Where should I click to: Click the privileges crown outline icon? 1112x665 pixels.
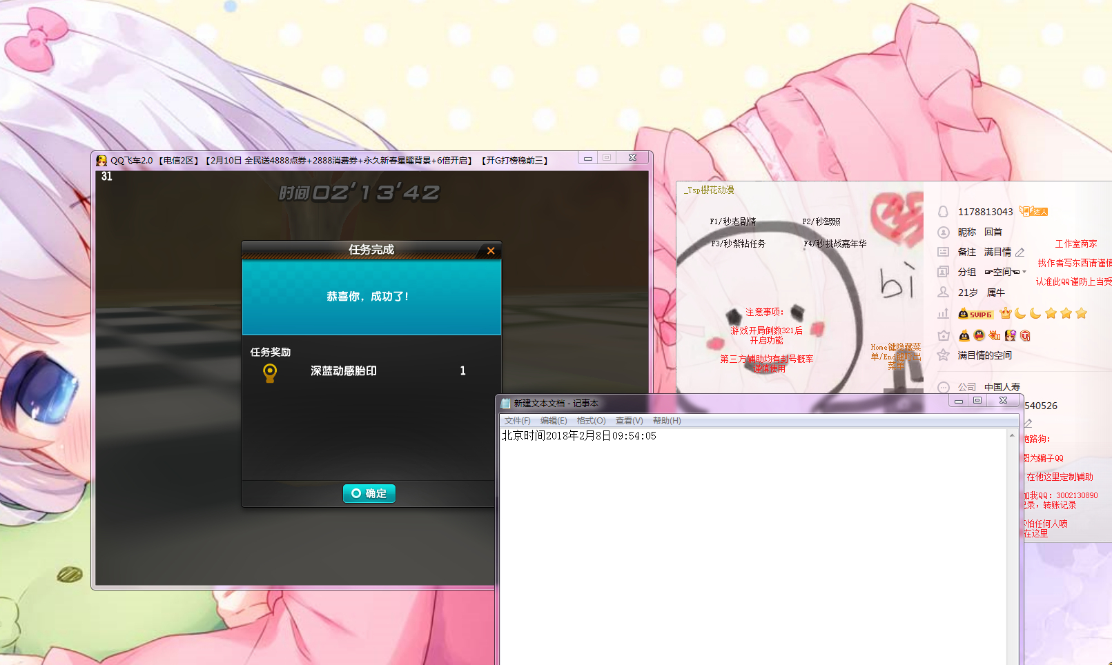click(943, 335)
